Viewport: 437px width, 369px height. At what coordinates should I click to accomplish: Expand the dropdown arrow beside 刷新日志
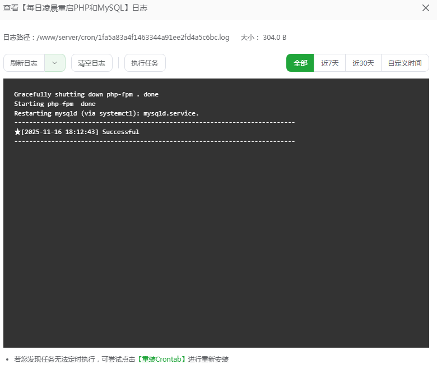pyautogui.click(x=55, y=63)
